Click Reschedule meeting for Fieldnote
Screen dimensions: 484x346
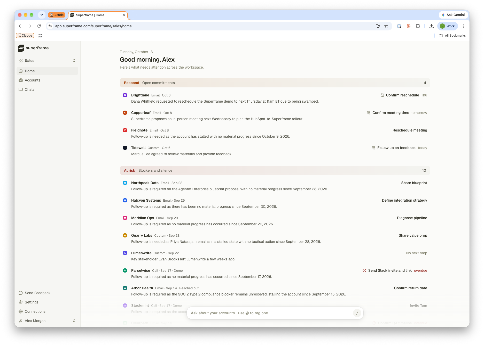[x=410, y=130]
